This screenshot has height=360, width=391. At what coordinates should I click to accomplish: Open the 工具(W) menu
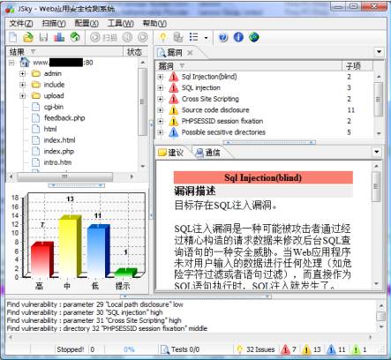tap(120, 23)
